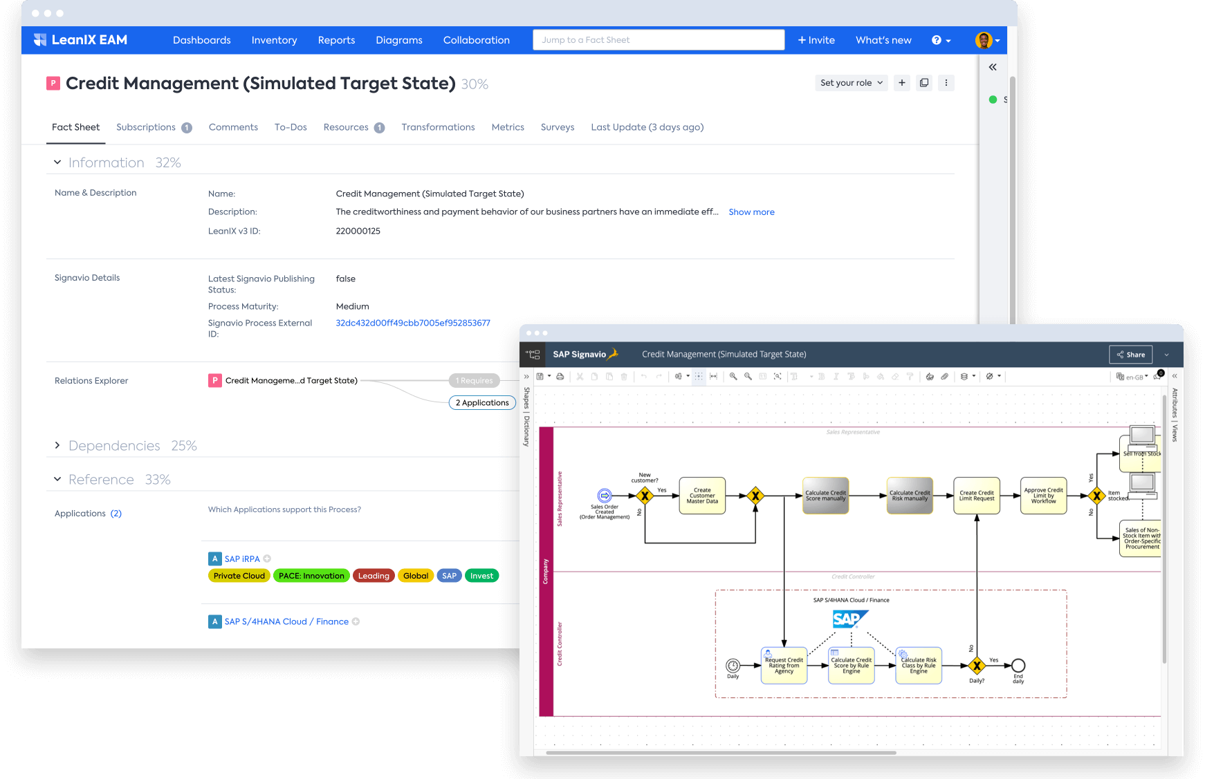Switch to the Metrics tab
The height and width of the screenshot is (779, 1205).
508,127
